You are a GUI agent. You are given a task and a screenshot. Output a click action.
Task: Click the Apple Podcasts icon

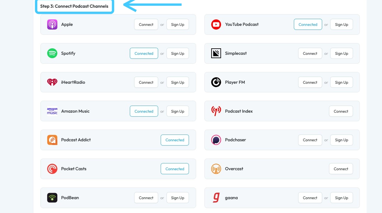point(52,24)
